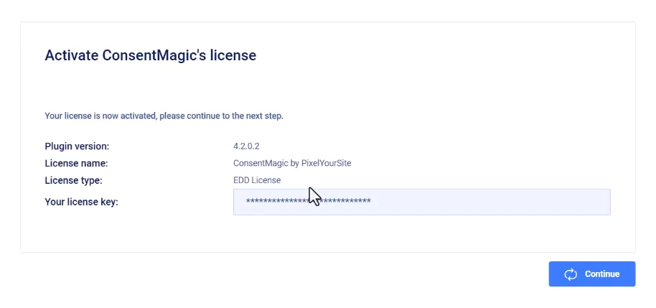Focus the masked license key field
The height and width of the screenshot is (308, 656).
click(422, 202)
